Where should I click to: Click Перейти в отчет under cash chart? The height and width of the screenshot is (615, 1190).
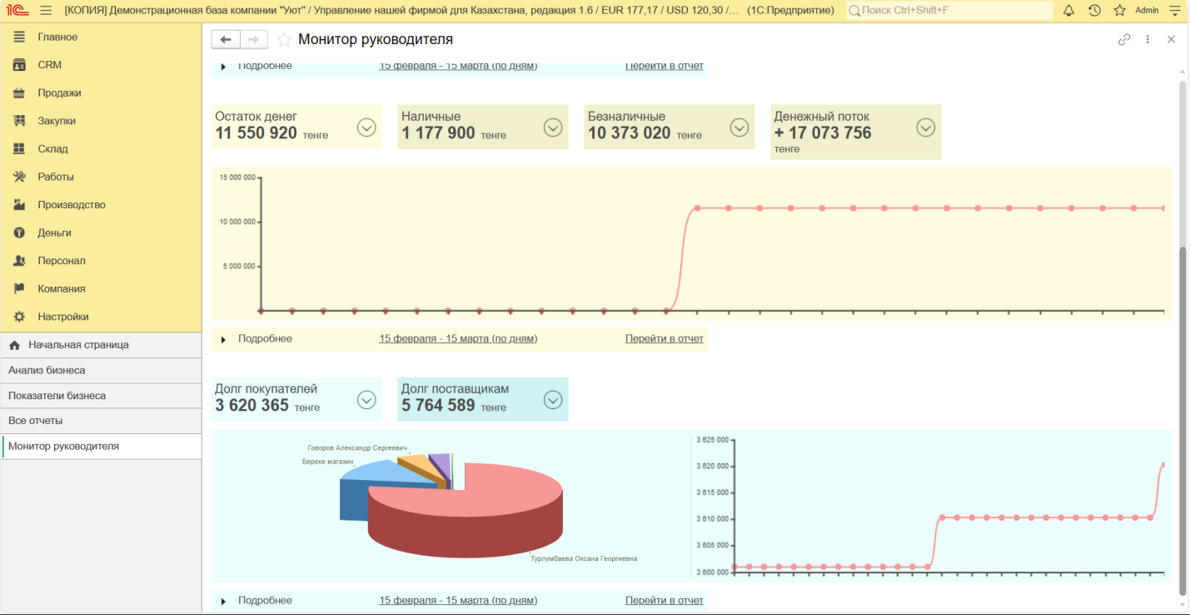[x=664, y=338]
